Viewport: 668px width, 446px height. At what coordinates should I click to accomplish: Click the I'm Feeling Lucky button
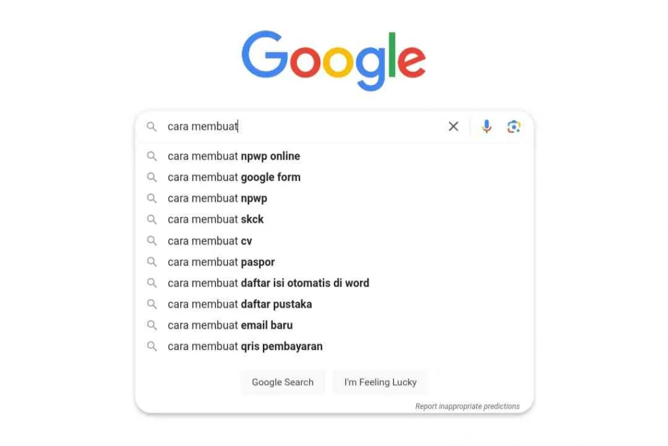coord(380,382)
